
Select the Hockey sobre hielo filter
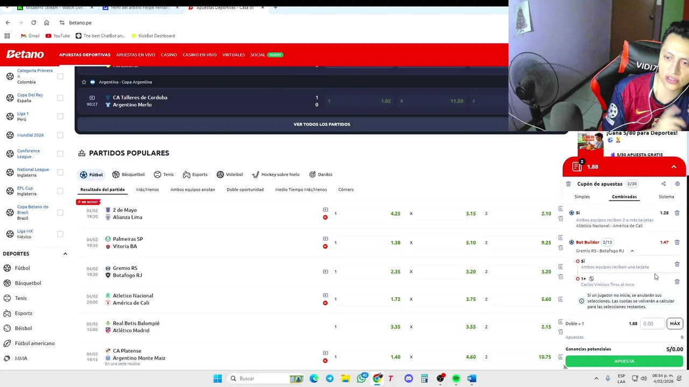(x=276, y=175)
